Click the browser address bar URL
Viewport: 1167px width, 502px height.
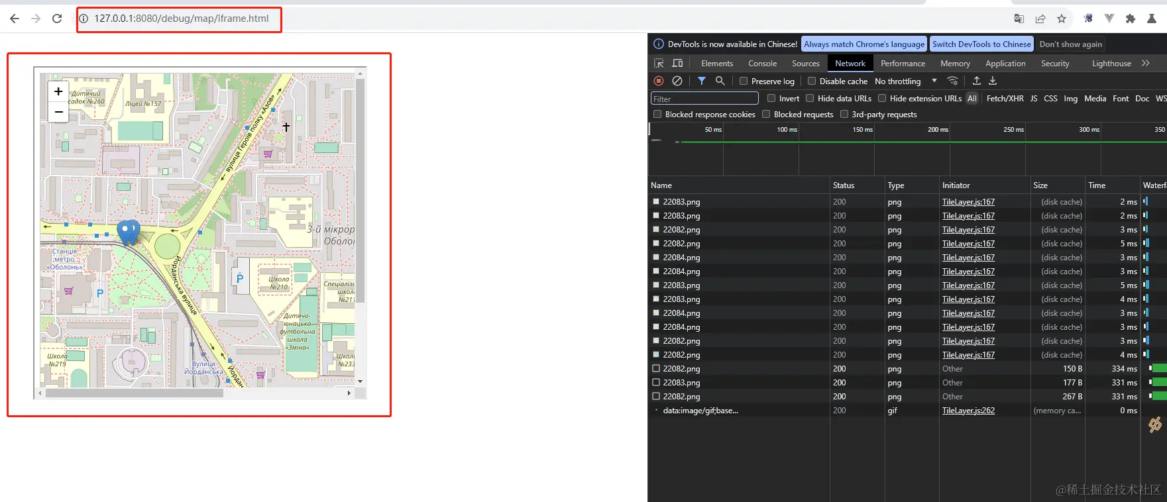coord(181,19)
